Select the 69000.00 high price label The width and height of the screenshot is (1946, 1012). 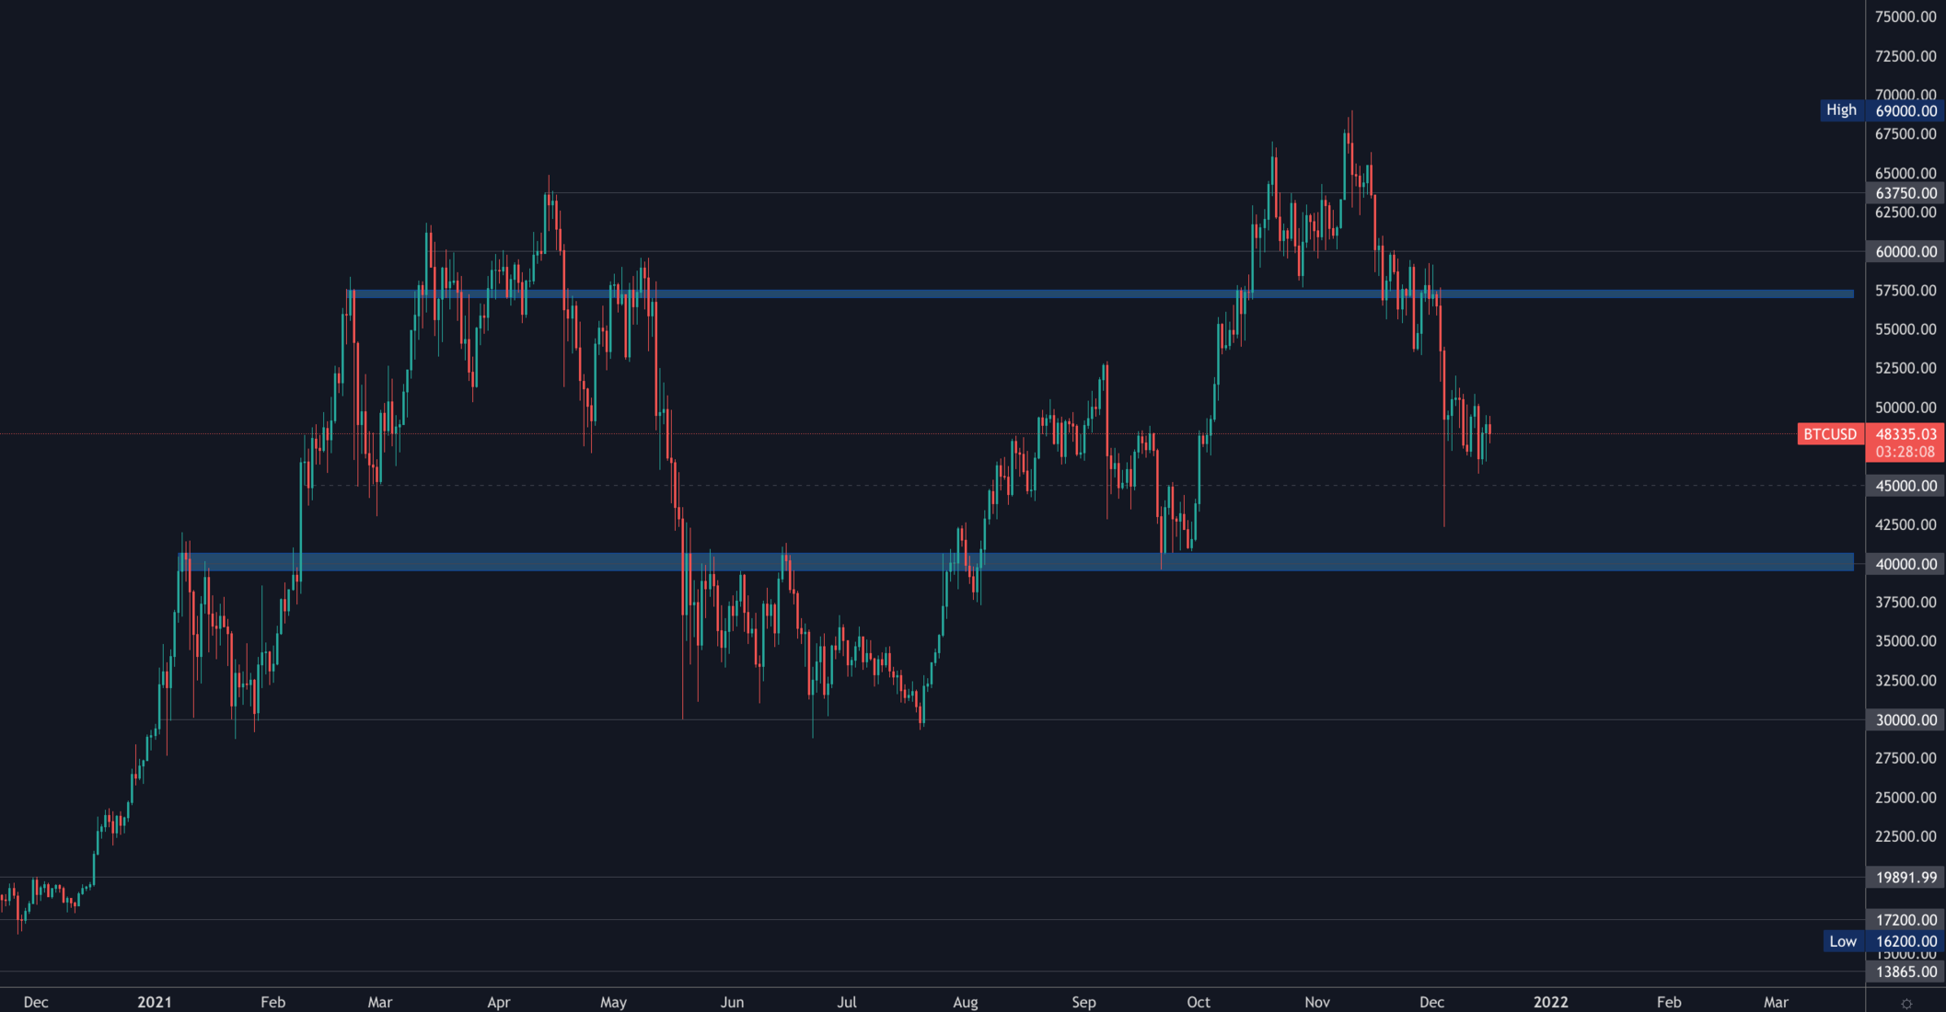tap(1905, 111)
